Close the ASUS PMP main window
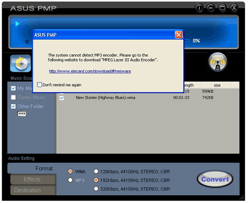 tap(234, 8)
